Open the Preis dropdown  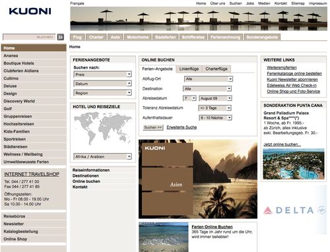point(102,75)
